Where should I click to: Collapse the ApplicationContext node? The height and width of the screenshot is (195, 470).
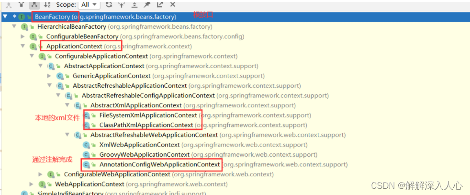click(23, 46)
